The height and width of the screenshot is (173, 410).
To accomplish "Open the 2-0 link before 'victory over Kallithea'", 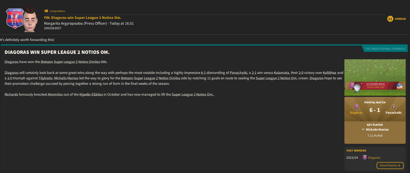I will [302, 73].
